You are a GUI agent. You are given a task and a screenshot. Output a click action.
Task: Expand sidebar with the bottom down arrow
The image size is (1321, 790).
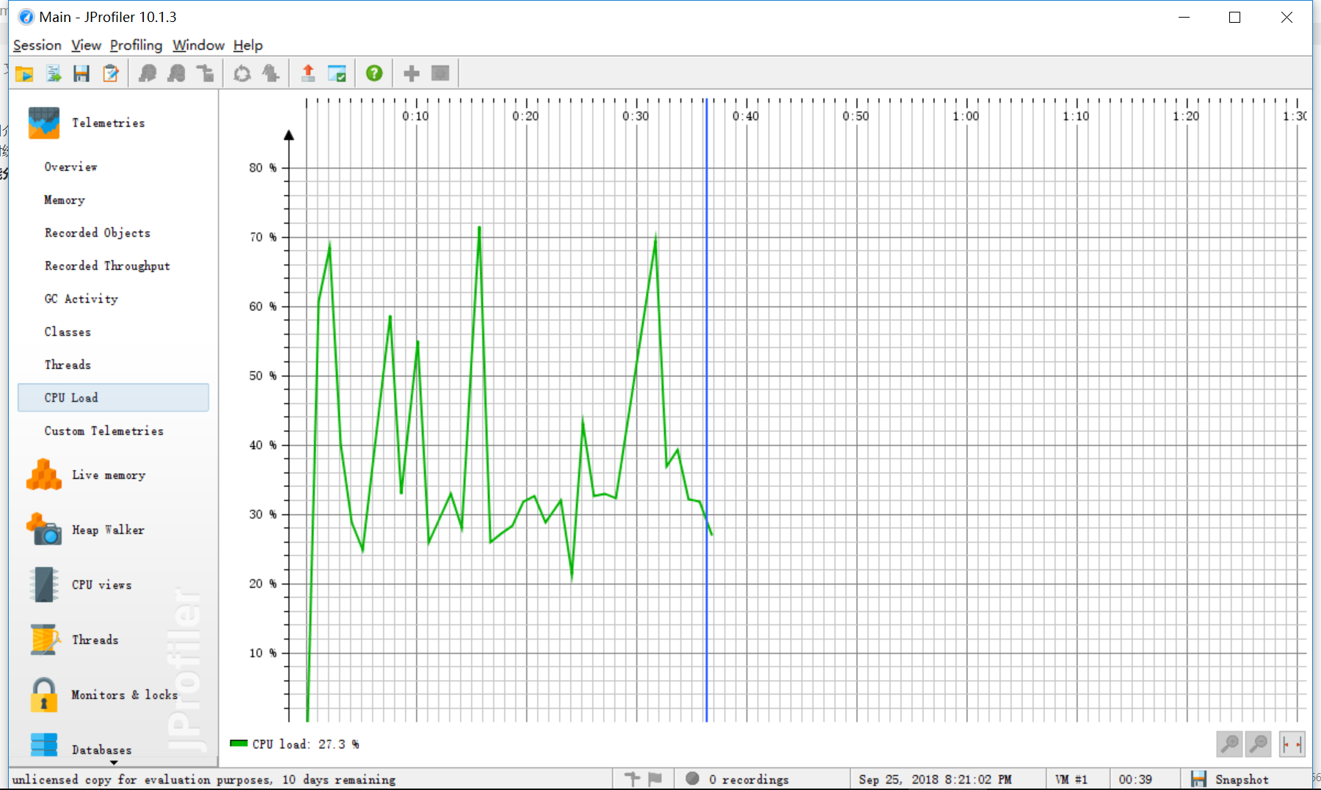click(114, 763)
